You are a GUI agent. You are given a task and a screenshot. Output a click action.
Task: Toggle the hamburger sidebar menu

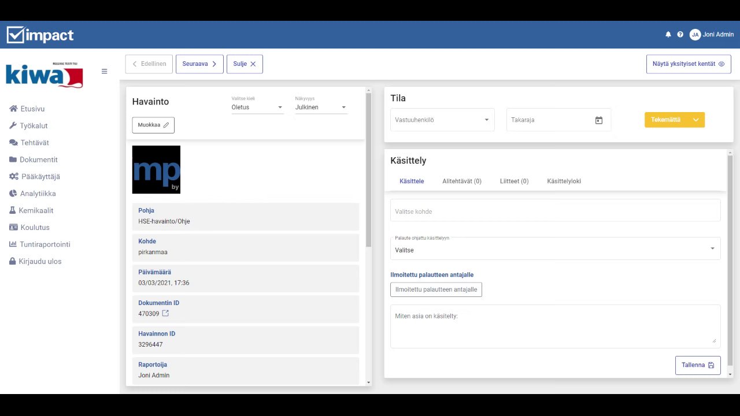point(104,72)
